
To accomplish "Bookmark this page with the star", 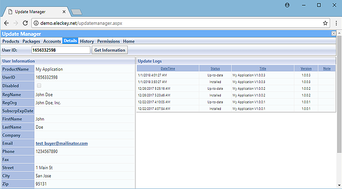I will click(x=325, y=23).
